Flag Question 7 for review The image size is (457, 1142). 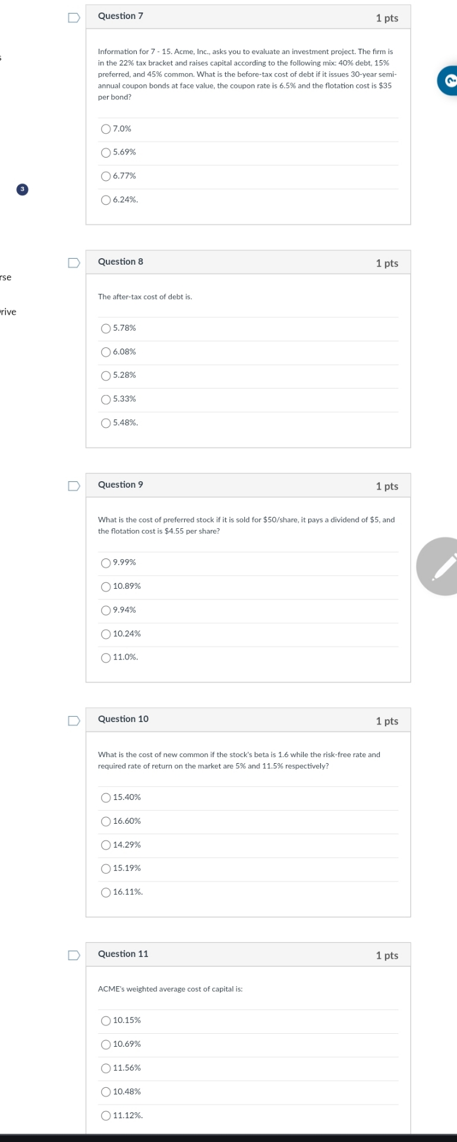[74, 17]
